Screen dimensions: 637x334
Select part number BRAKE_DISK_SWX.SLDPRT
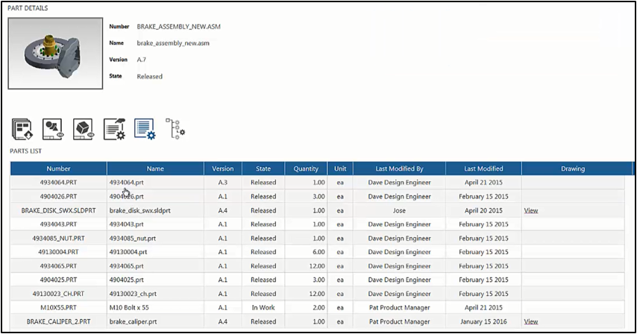(58, 211)
